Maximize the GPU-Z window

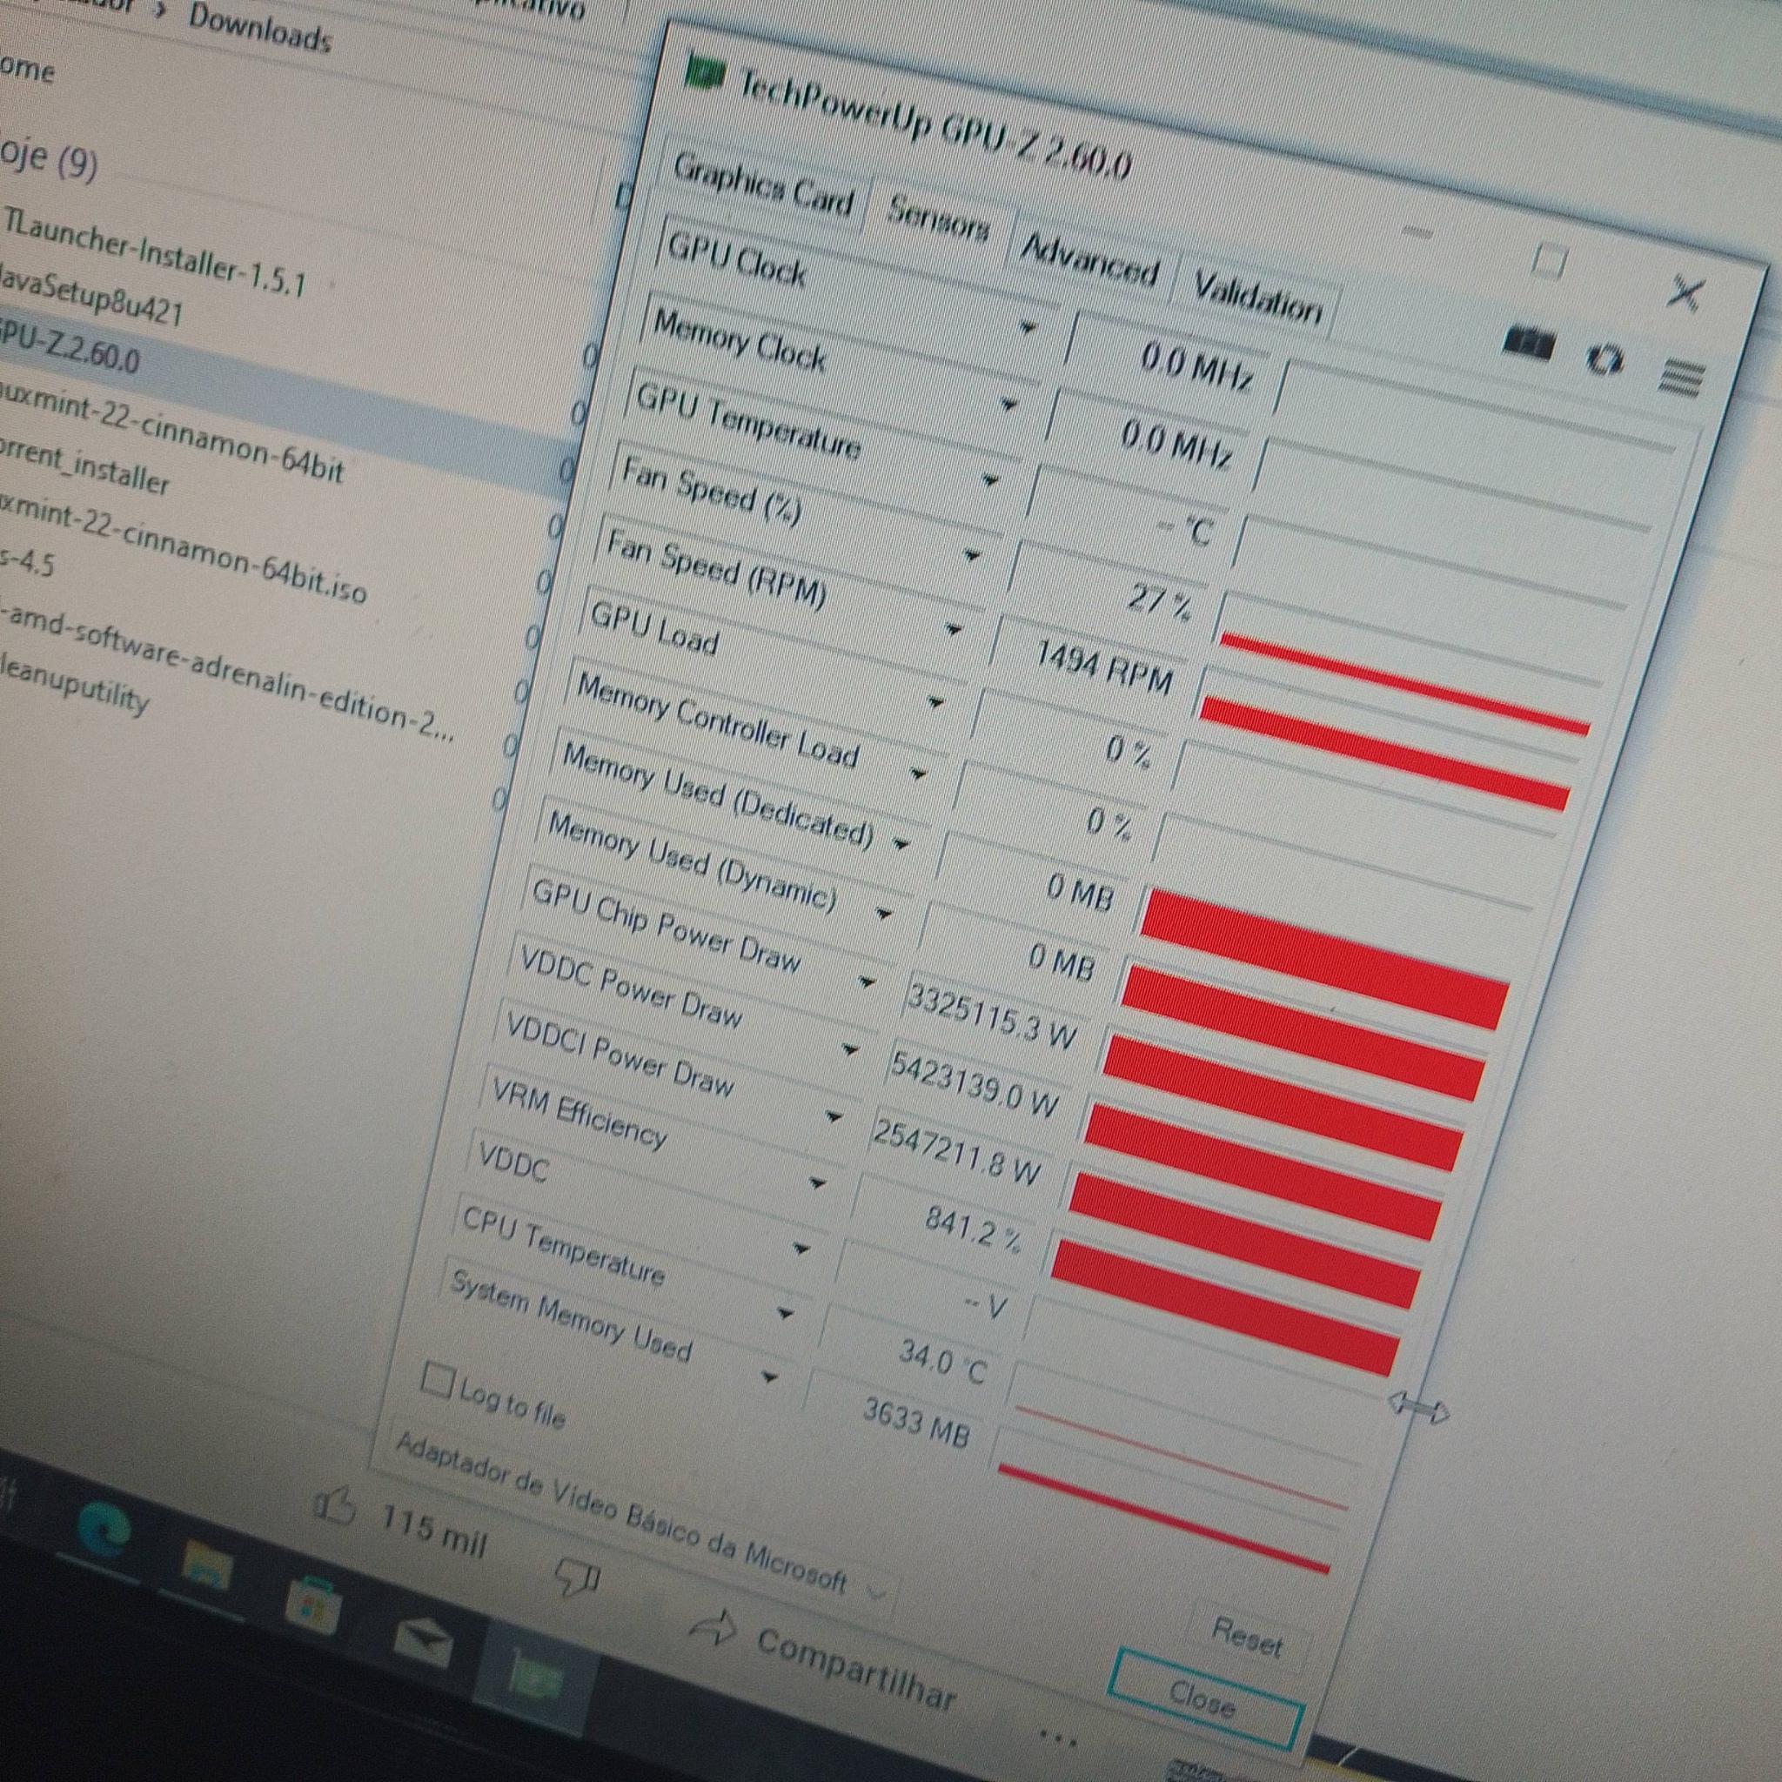1548,260
